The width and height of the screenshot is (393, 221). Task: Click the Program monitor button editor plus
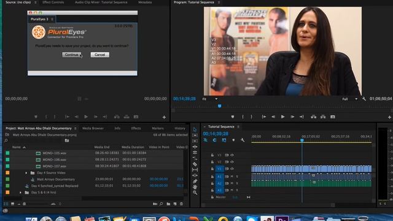coord(389,117)
